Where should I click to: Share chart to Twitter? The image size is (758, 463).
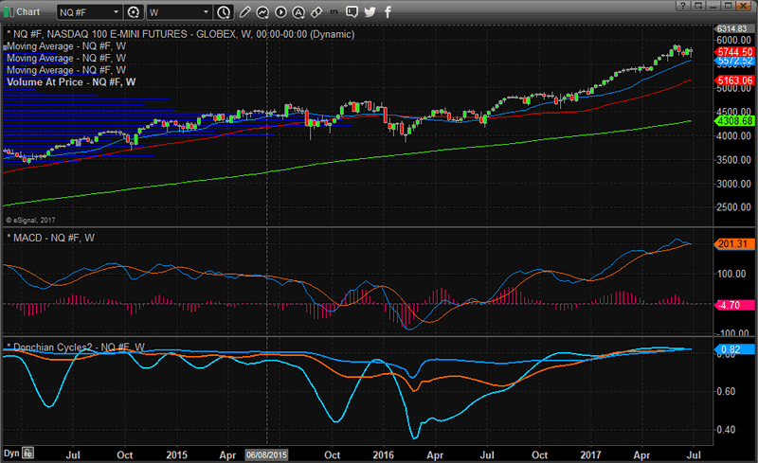point(370,12)
